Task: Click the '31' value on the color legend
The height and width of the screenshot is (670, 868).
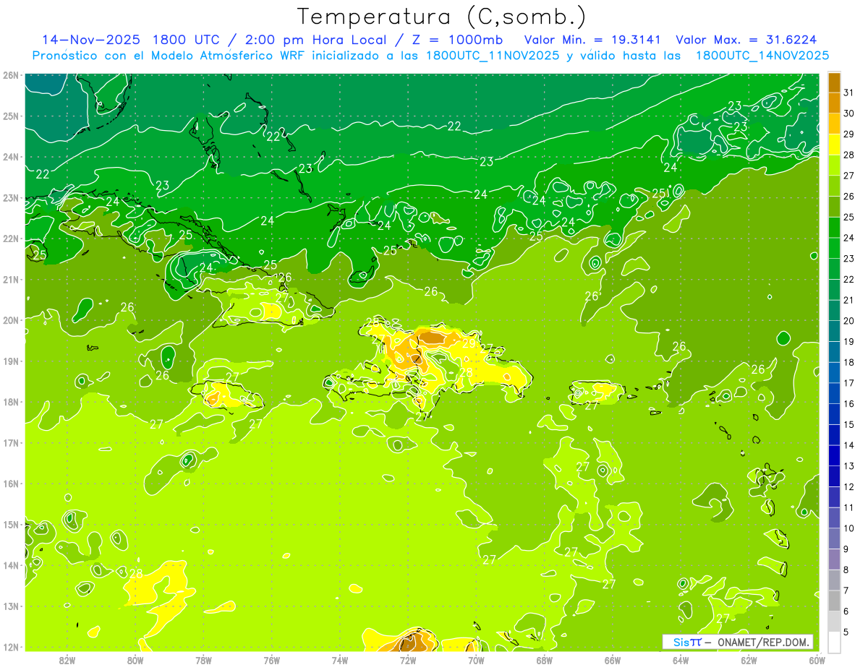Action: click(849, 93)
